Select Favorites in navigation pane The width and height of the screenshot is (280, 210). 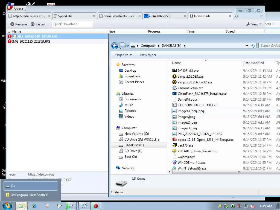pos(128,65)
